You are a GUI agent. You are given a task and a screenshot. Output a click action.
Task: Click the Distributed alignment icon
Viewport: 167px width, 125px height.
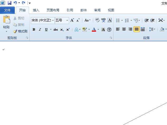[143, 29]
